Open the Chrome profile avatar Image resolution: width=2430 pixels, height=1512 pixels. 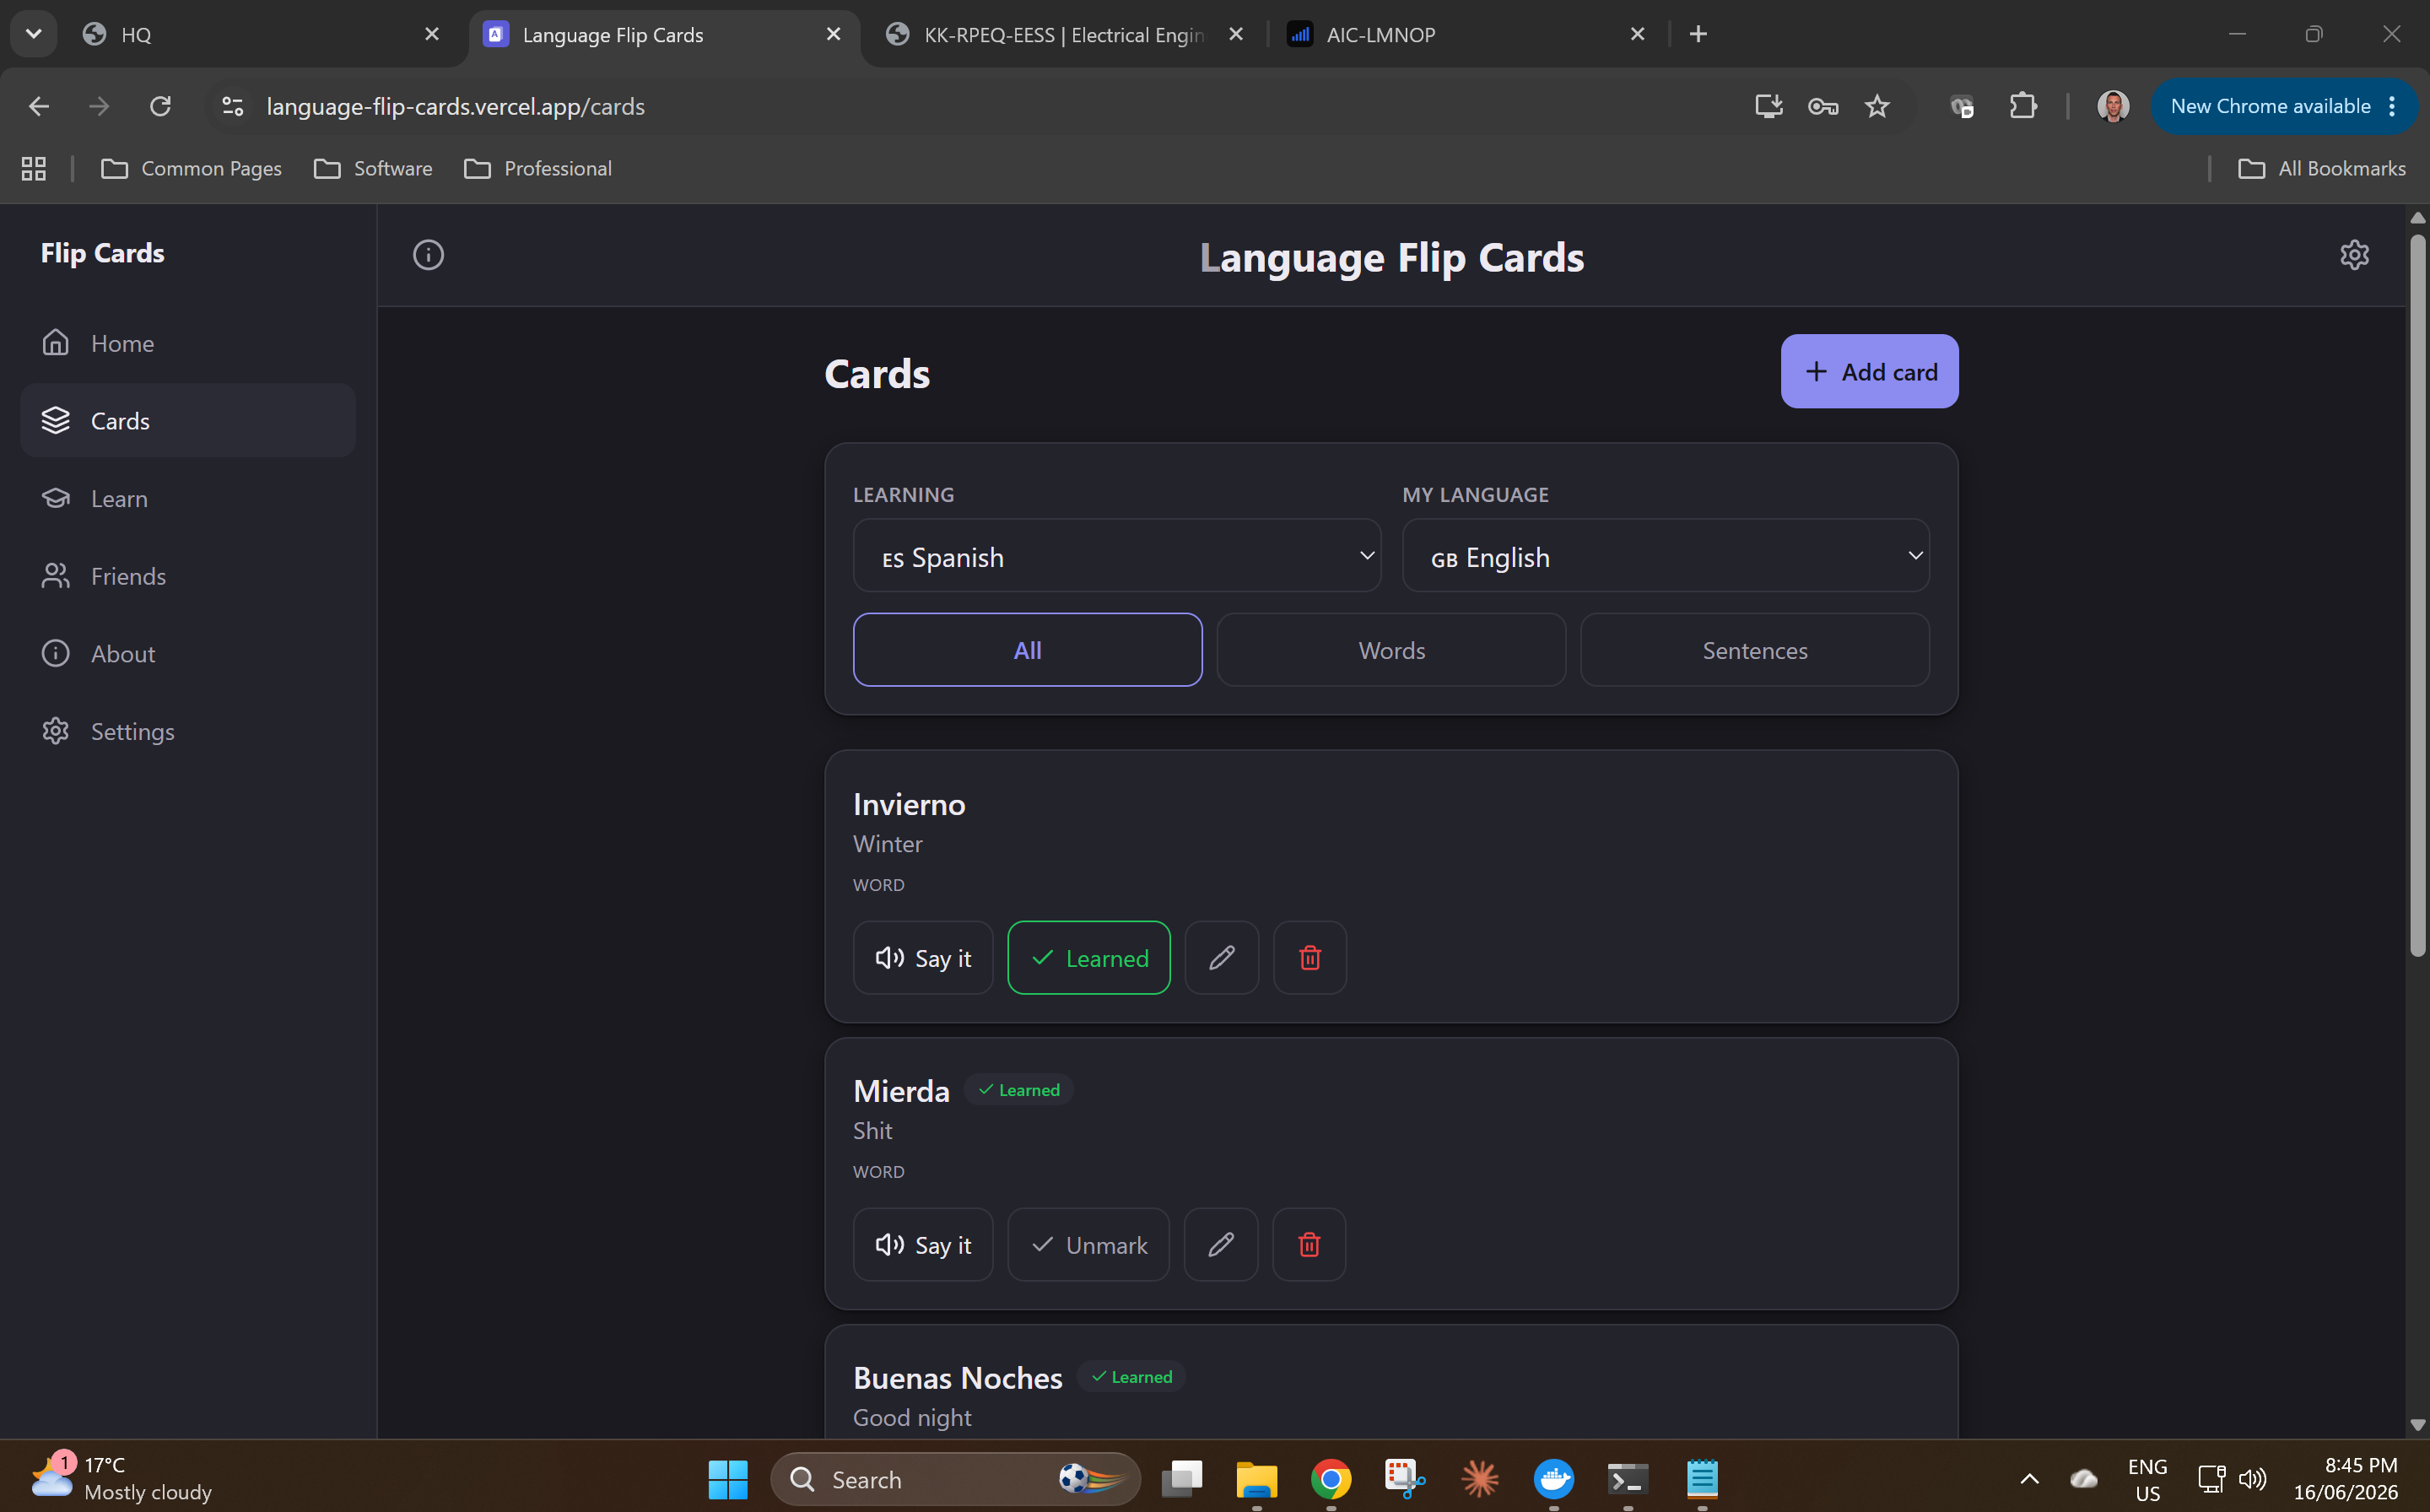click(x=2112, y=106)
